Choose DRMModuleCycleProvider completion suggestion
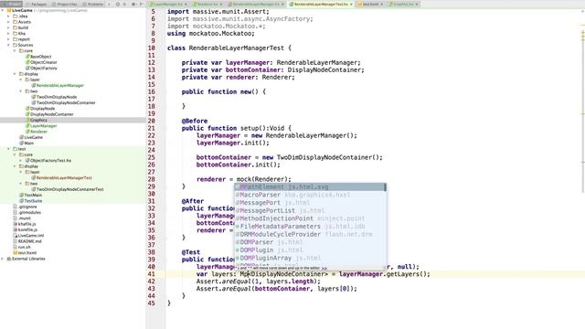 click(311, 234)
